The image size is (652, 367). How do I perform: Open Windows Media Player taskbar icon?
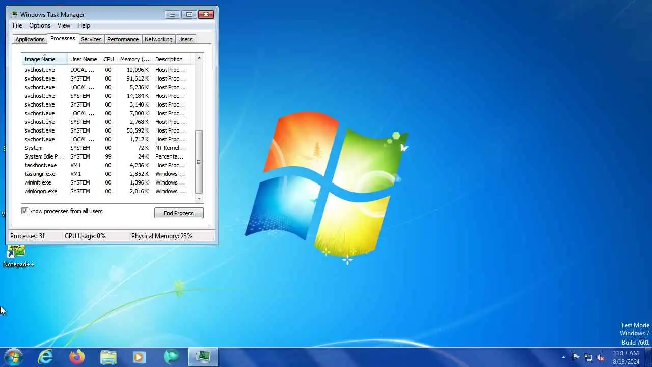139,357
